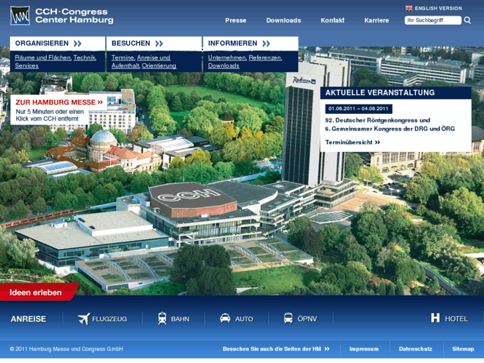484x363 pixels.
Task: Open the Karriere menu item
Action: 376,21
